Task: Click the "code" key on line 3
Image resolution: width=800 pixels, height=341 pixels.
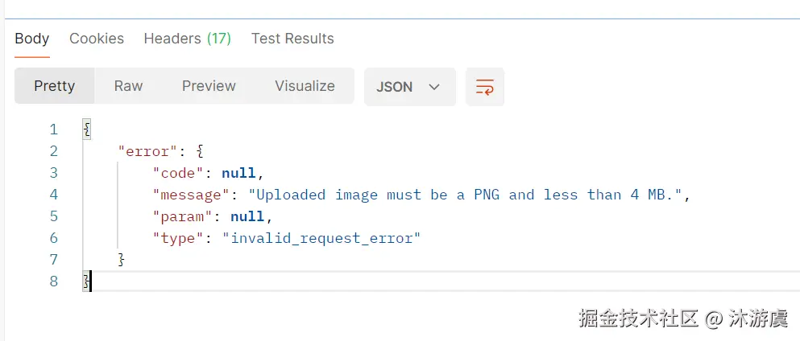Action: pyautogui.click(x=179, y=173)
